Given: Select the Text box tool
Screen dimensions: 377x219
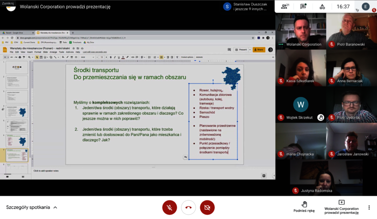Looking at the screenshot, I should pyautogui.click(x=41, y=57).
